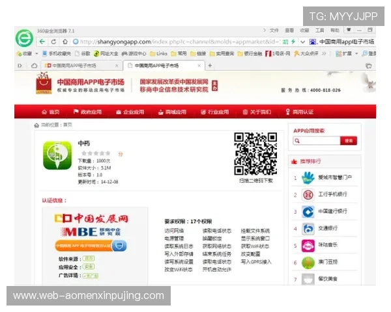
Task: Click the 中国发展网 certification logo
Action: [x=91, y=218]
